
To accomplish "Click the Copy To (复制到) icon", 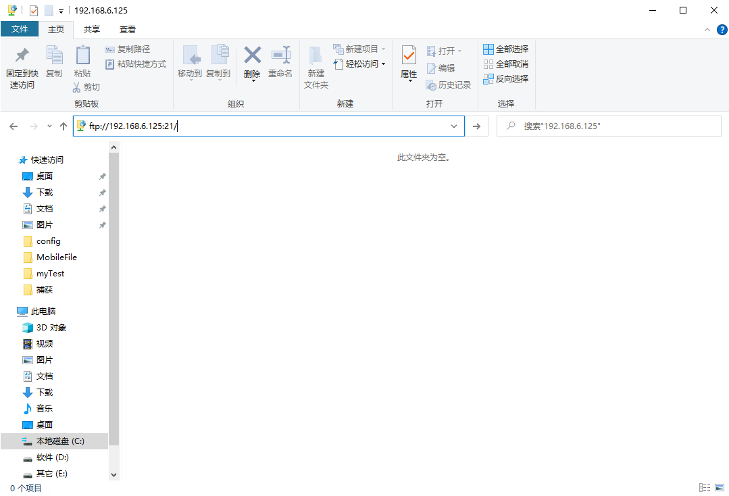I will pos(220,55).
